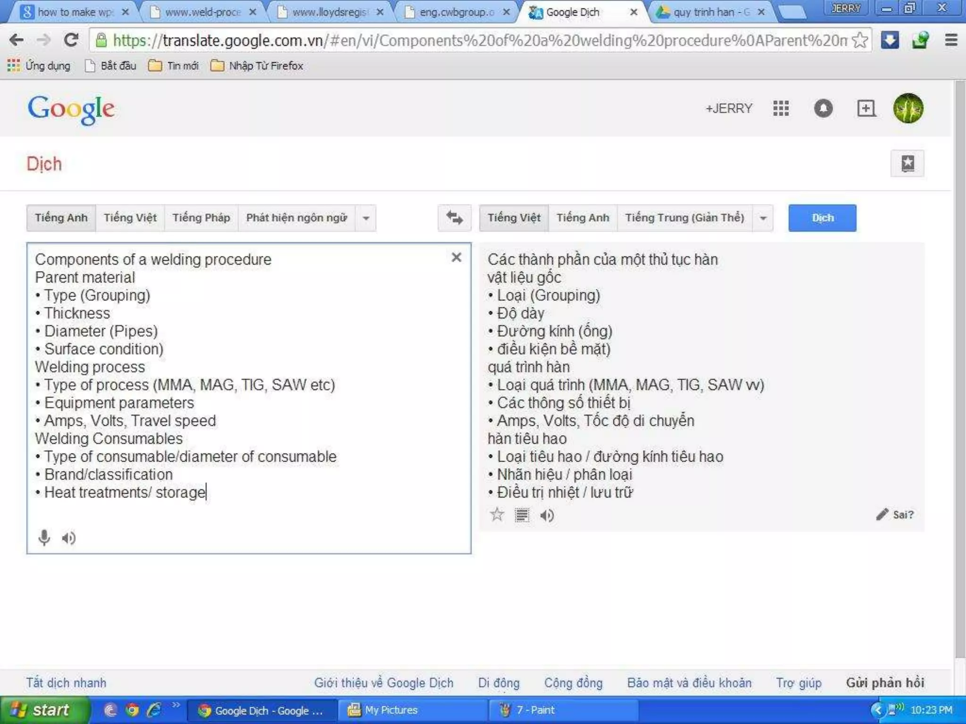Click the Tắt dịch nhanh link
This screenshot has height=724, width=966.
click(66, 683)
